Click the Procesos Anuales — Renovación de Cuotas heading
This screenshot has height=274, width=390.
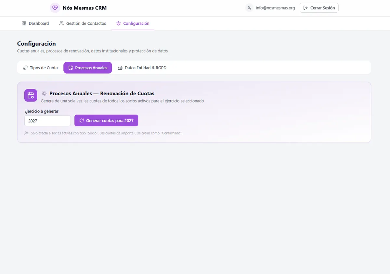102,93
